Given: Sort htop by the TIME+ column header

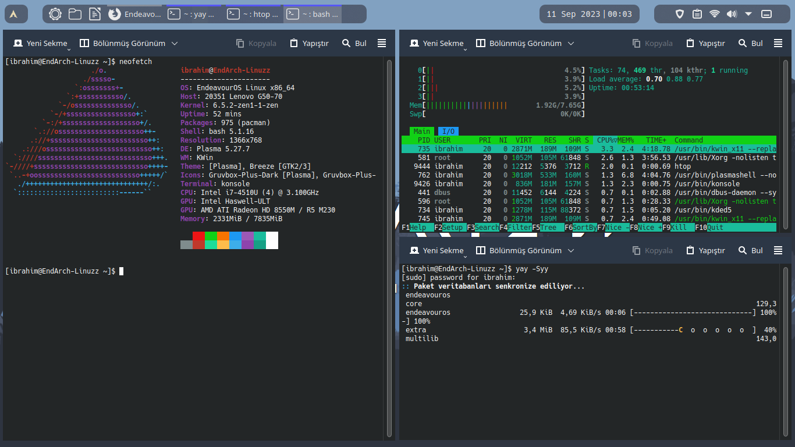Looking at the screenshot, I should (x=656, y=140).
